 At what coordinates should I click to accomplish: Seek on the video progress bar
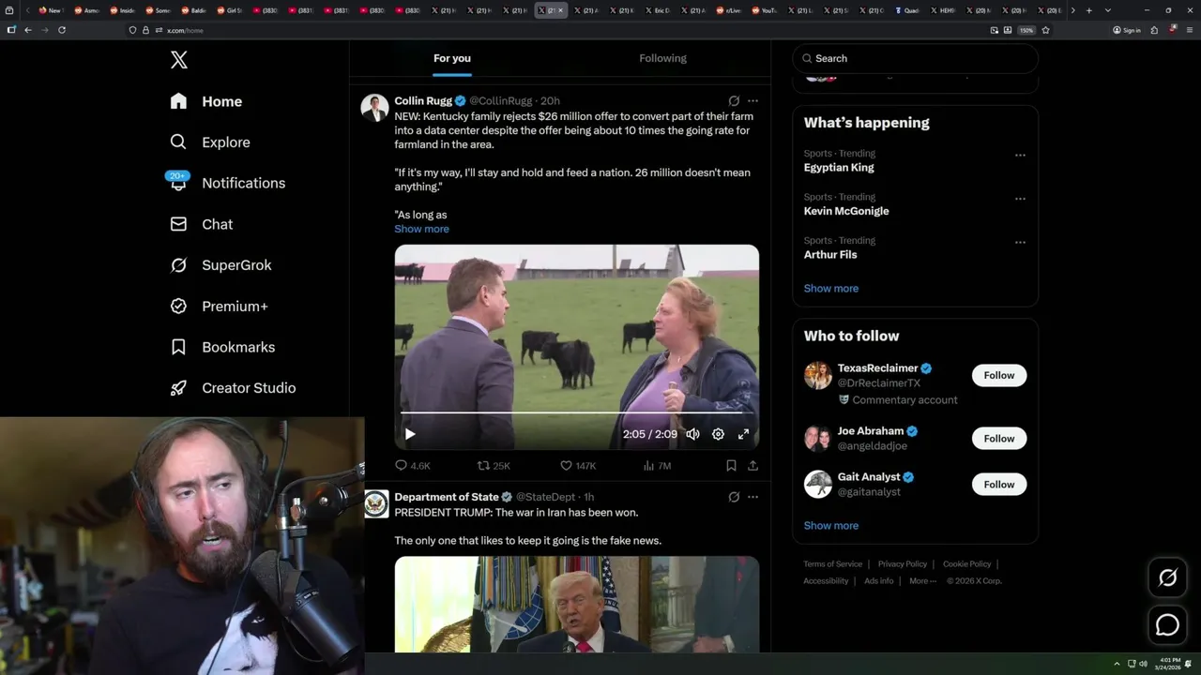[x=576, y=412]
